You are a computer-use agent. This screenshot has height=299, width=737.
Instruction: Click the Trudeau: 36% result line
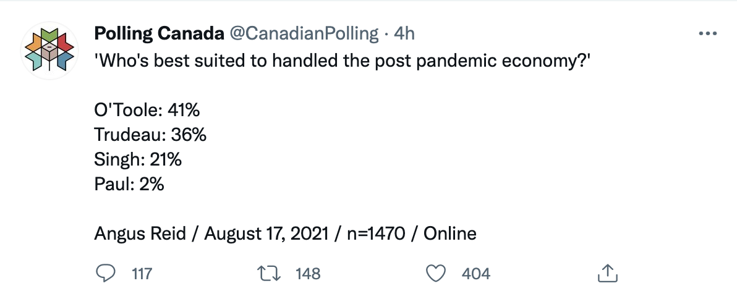click(150, 135)
